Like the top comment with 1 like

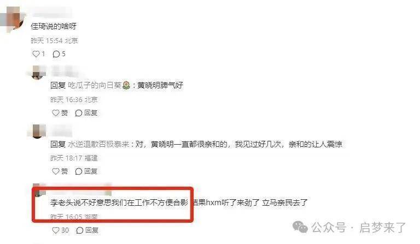click(36, 54)
